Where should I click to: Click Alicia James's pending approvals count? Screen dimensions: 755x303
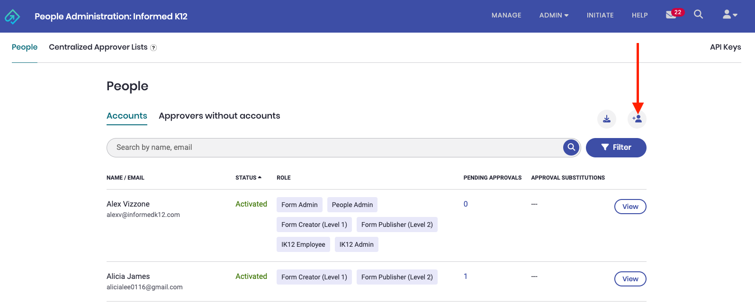point(466,277)
